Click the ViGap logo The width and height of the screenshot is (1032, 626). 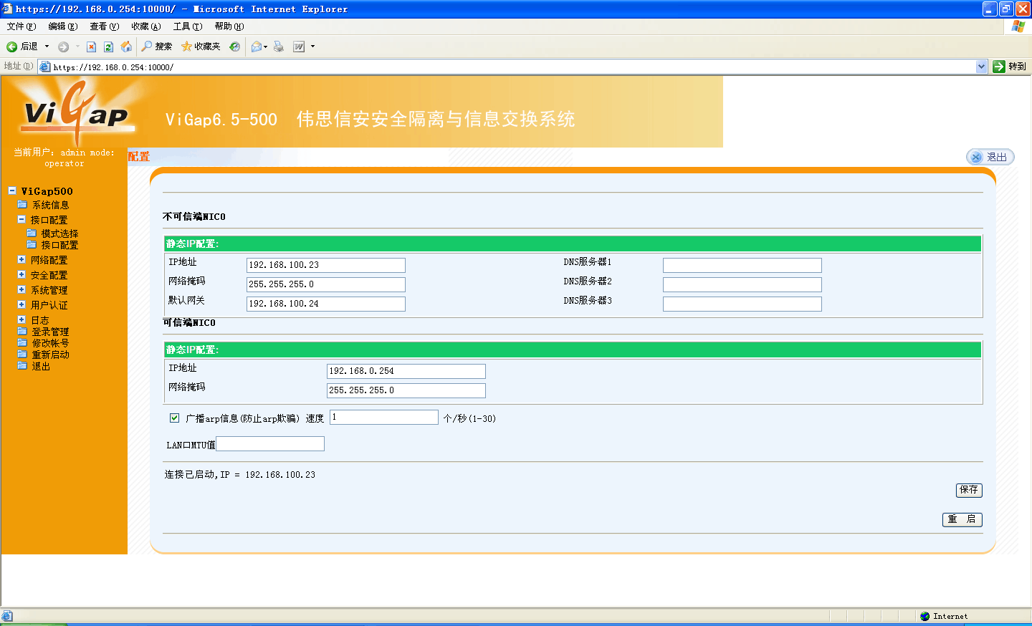[75, 113]
